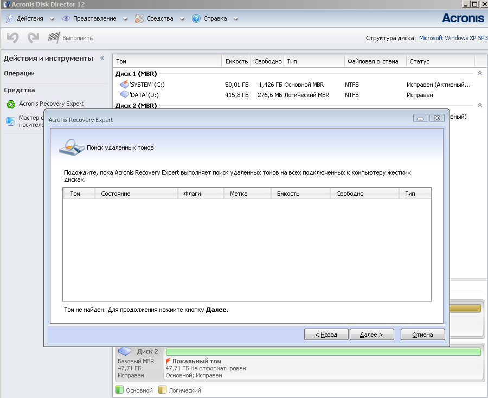Click the Acronis Recovery Expert recycle icon in sidebar
The width and height of the screenshot is (488, 398).
pos(11,104)
